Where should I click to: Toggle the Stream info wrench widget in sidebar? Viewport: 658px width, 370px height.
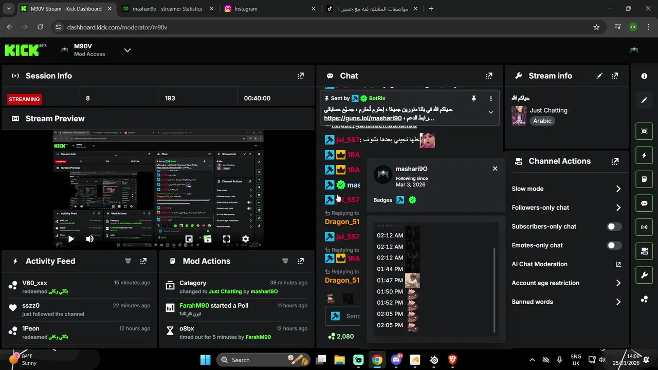point(644,275)
